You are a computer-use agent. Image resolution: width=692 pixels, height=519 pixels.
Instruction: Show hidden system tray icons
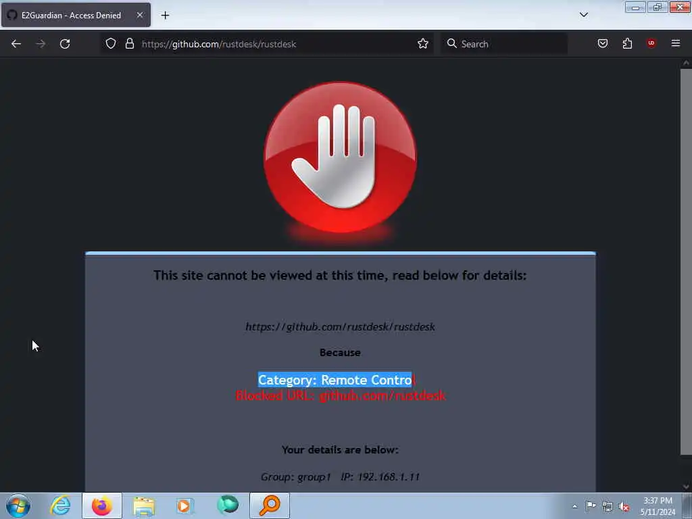click(x=574, y=506)
